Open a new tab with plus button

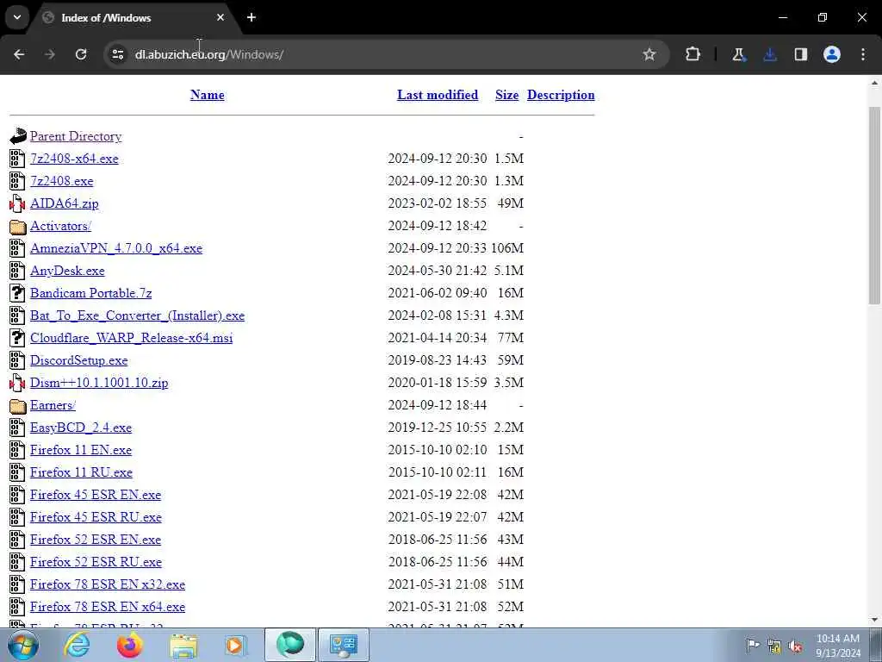click(x=252, y=17)
